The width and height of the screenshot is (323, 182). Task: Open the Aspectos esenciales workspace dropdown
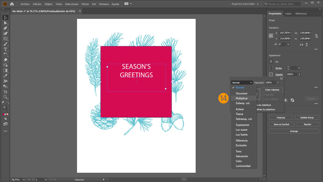[245, 4]
